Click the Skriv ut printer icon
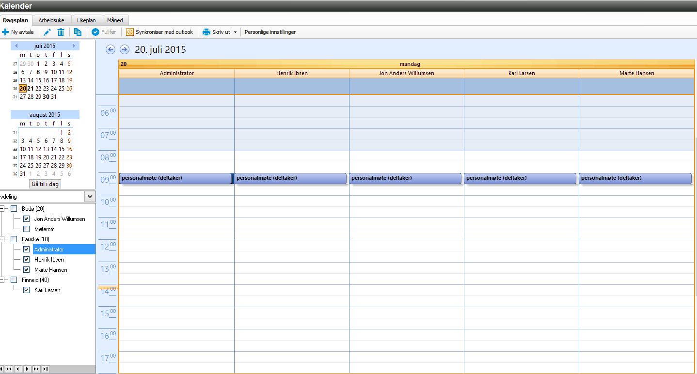 click(x=206, y=32)
